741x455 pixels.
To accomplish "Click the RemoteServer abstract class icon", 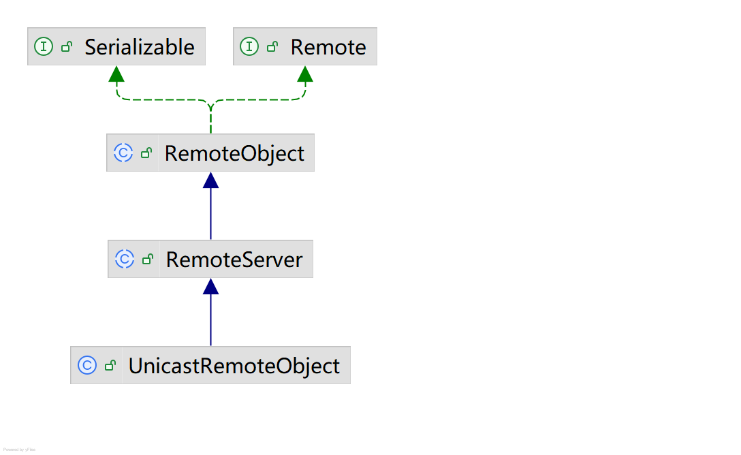I will pyautogui.click(x=125, y=259).
